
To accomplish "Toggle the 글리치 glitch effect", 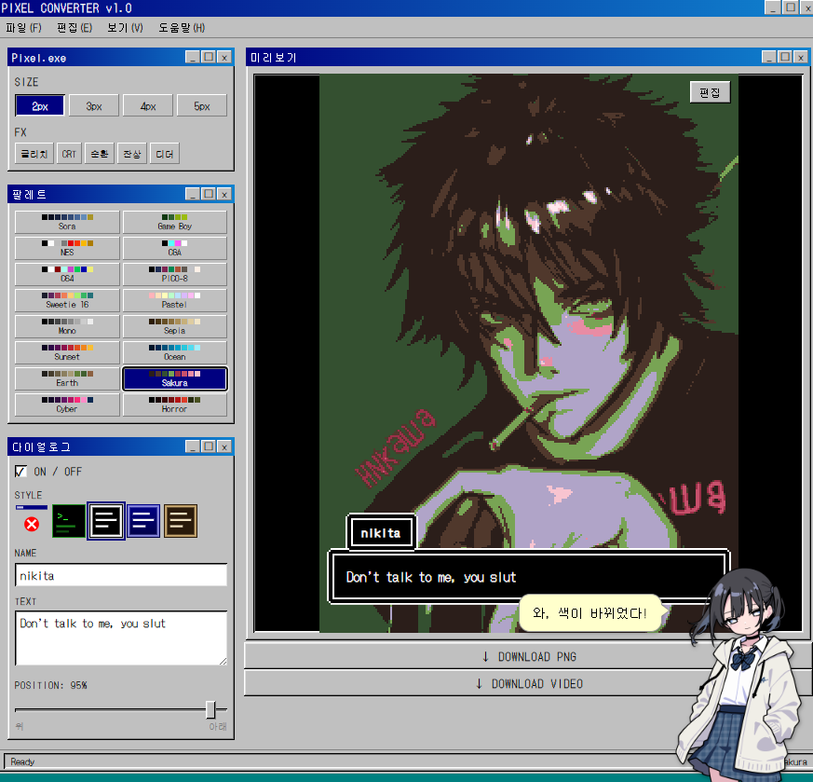I will tap(34, 154).
